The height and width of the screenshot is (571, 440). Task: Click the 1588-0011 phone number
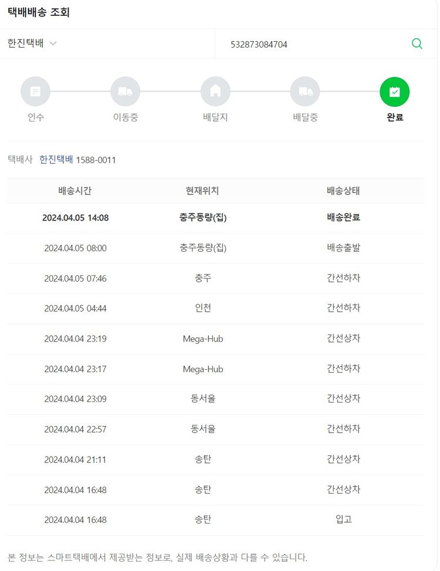pos(96,160)
